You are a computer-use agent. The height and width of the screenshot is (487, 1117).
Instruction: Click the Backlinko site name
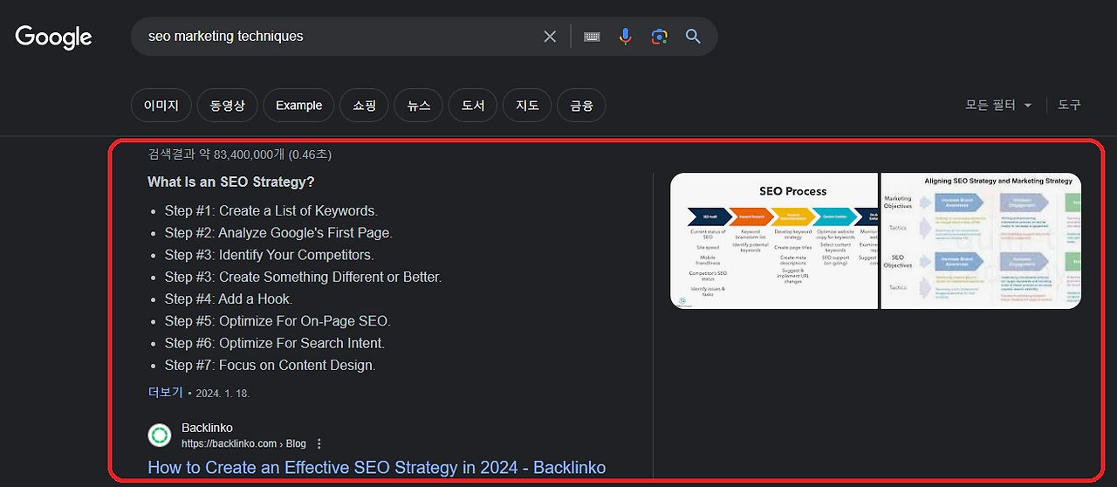coord(207,428)
